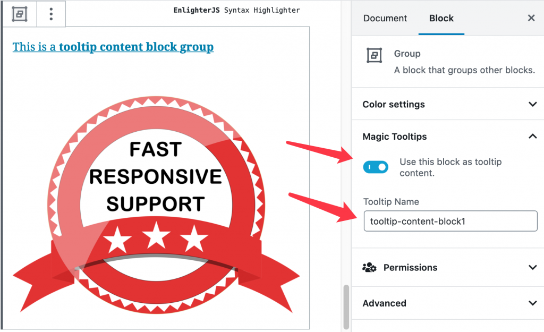
Task: Toggle off Use this block as tooltip
Action: [x=376, y=167]
